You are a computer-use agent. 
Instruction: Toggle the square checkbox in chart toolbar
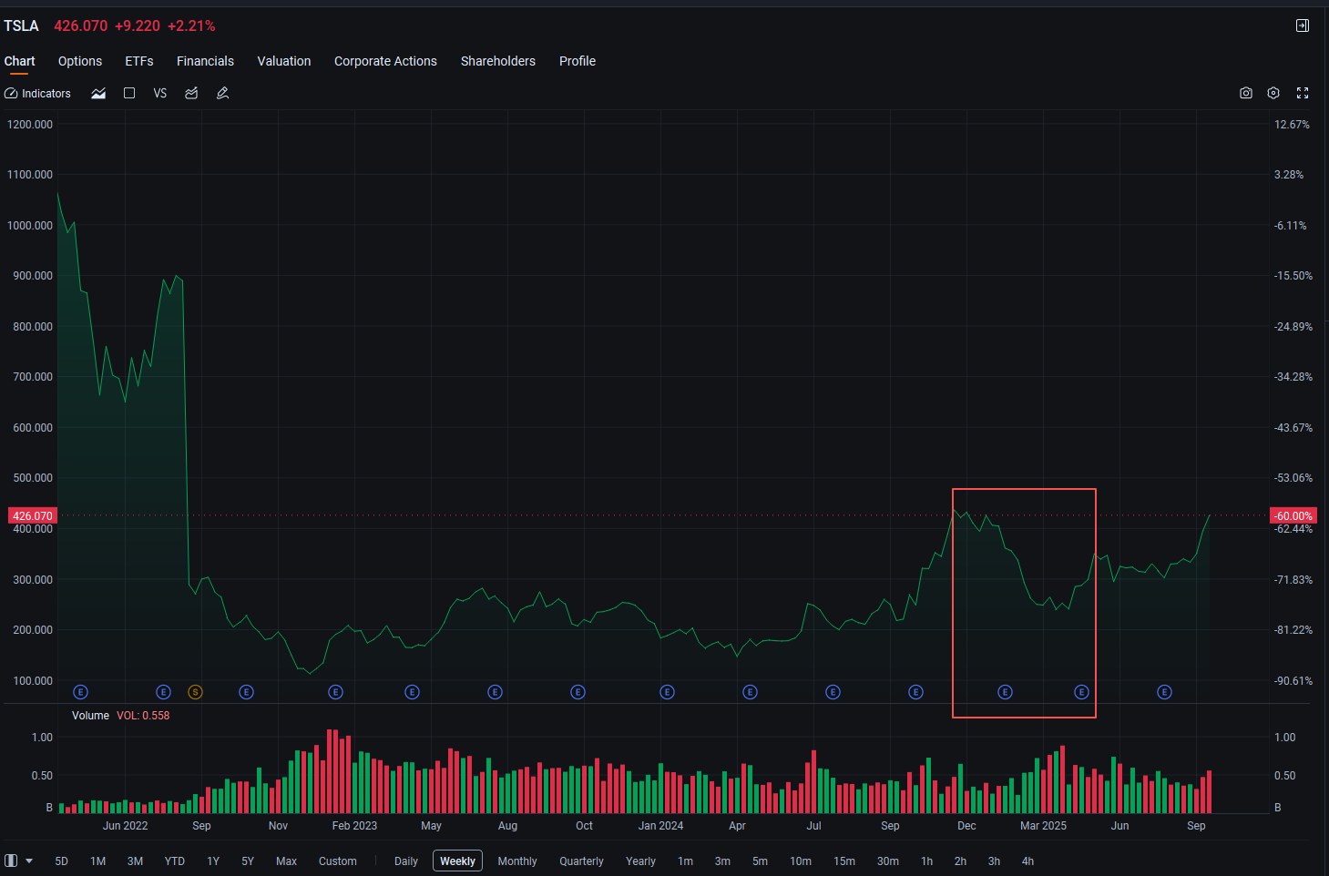pos(129,93)
